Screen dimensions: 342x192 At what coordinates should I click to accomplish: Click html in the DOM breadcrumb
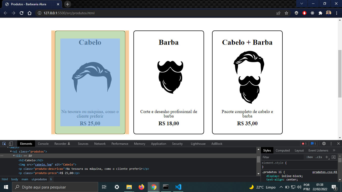point(5,179)
